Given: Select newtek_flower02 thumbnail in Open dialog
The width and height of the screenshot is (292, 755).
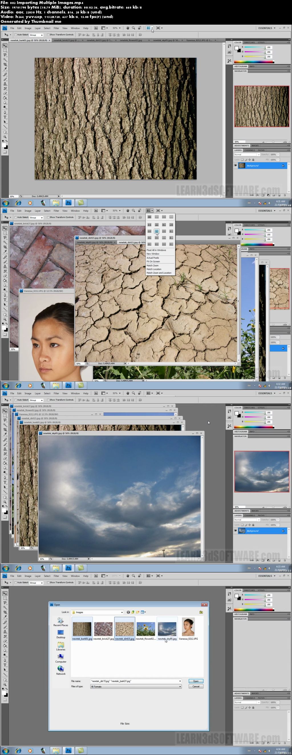Looking at the screenshot, I should click(146, 629).
